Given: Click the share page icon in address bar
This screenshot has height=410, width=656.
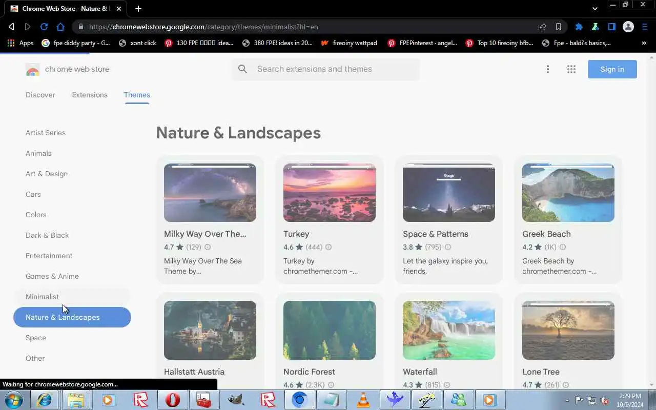Looking at the screenshot, I should (542, 27).
